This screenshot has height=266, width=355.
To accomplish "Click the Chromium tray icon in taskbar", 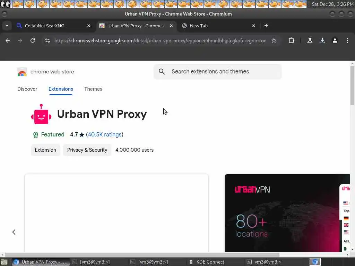I will tap(315, 262).
